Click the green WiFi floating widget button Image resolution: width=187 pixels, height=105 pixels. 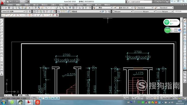point(167,22)
